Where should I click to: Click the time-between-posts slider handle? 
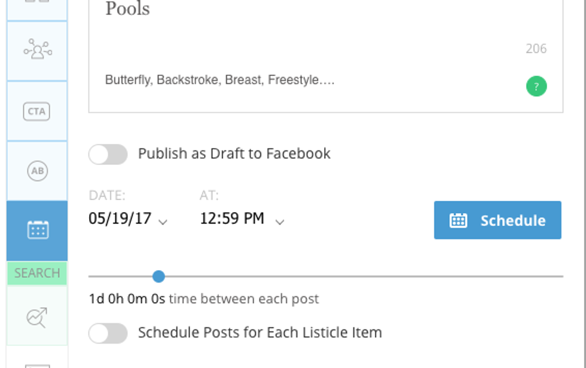158,277
